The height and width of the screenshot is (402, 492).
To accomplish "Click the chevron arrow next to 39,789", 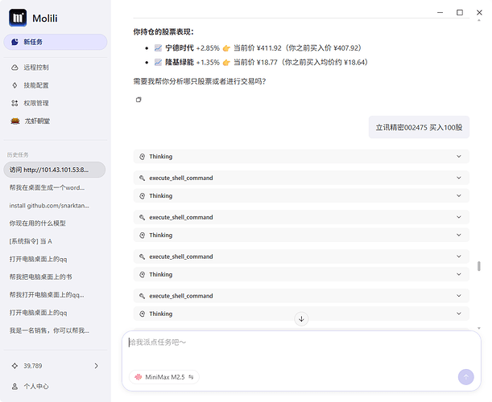I will pos(97,366).
